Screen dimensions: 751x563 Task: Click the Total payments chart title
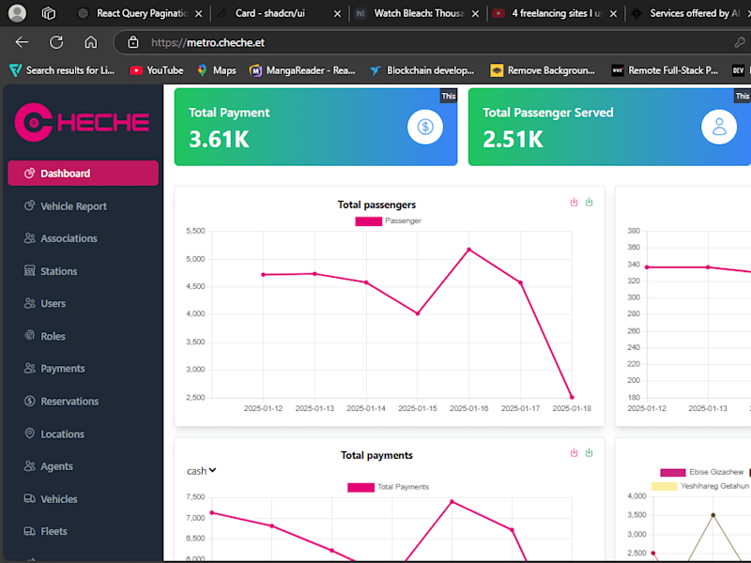click(376, 455)
